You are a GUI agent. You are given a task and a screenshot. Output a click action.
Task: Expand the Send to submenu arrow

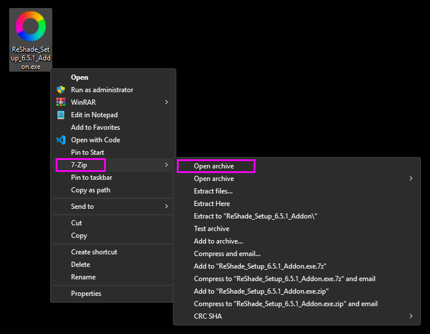coord(167,207)
